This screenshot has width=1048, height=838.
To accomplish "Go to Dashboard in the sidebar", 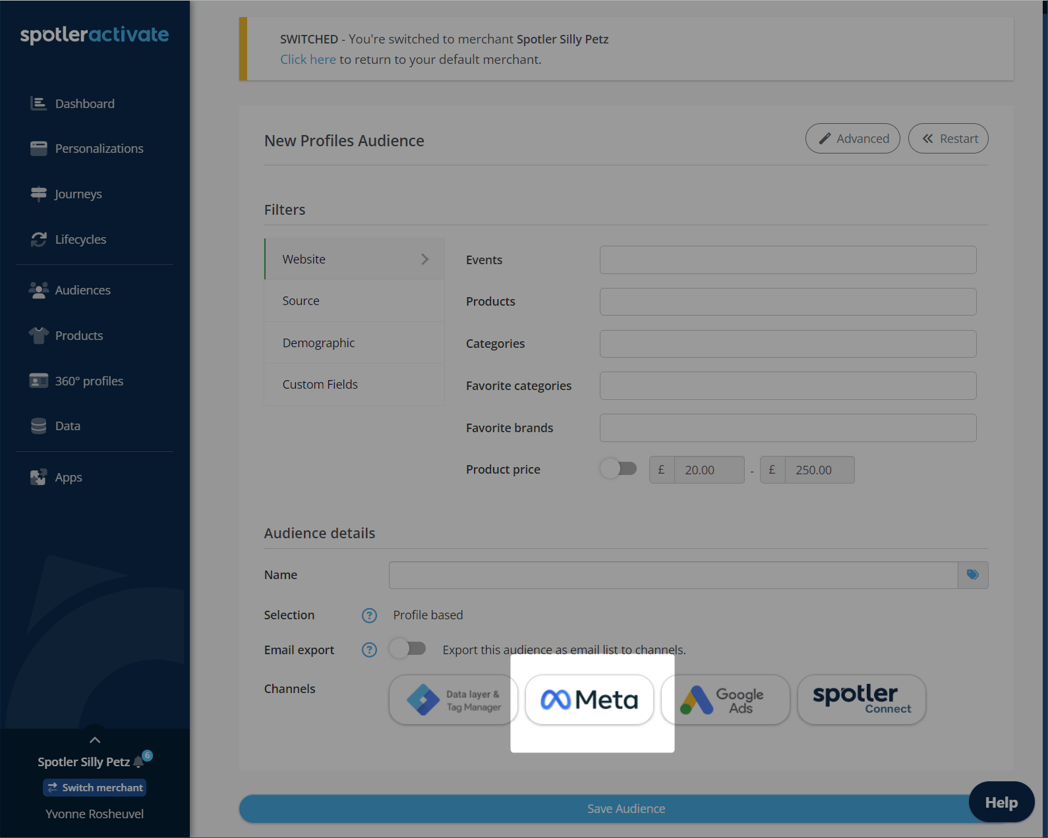I will (85, 103).
